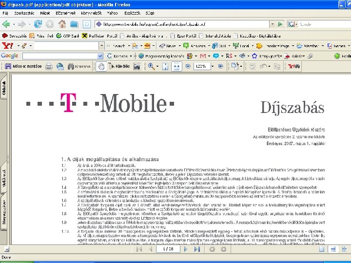
Task: Click the blue star bookmarks icon
Action: click(x=254, y=56)
